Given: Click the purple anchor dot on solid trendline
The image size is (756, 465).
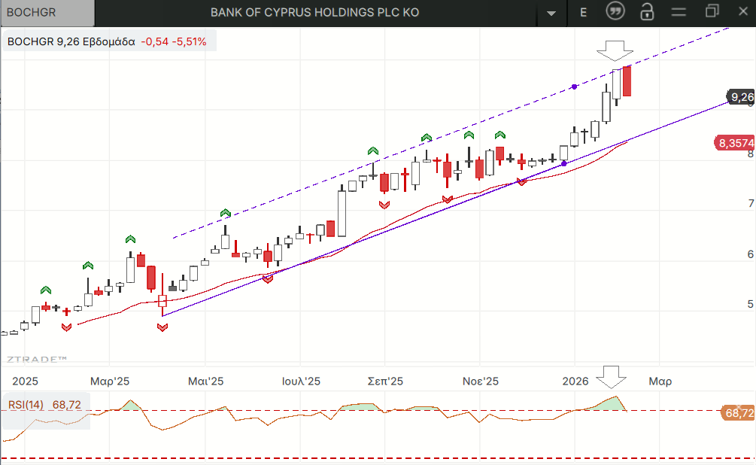Looking at the screenshot, I should pyautogui.click(x=564, y=163).
